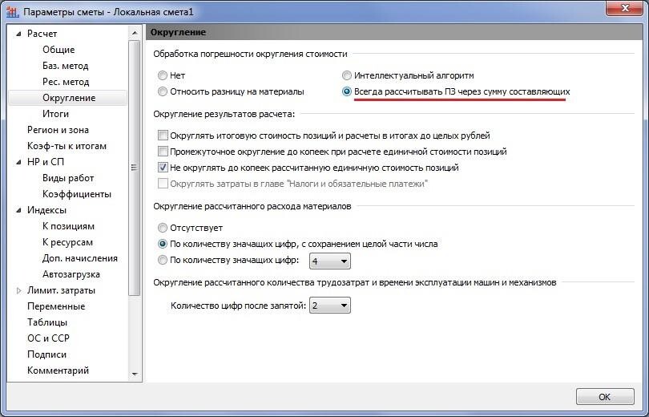Open the 'Автозагрузка' page
The image size is (649, 417).
click(71, 274)
